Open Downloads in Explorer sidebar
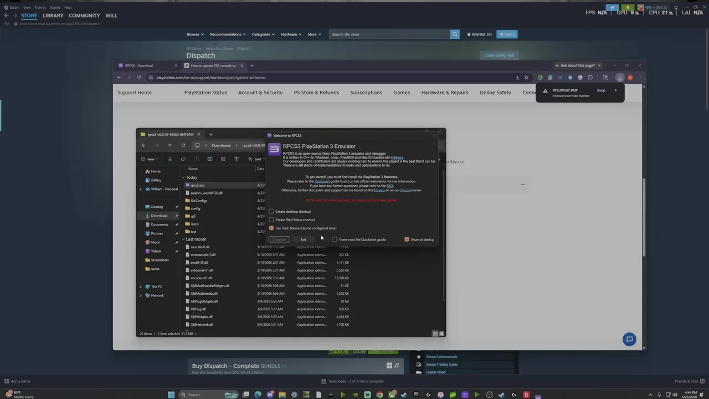 coord(159,216)
